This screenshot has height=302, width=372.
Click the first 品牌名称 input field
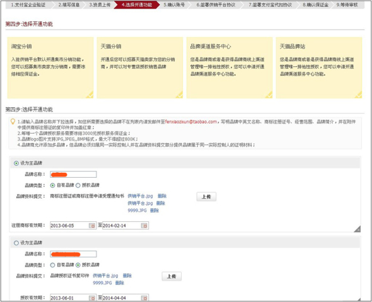point(73,175)
